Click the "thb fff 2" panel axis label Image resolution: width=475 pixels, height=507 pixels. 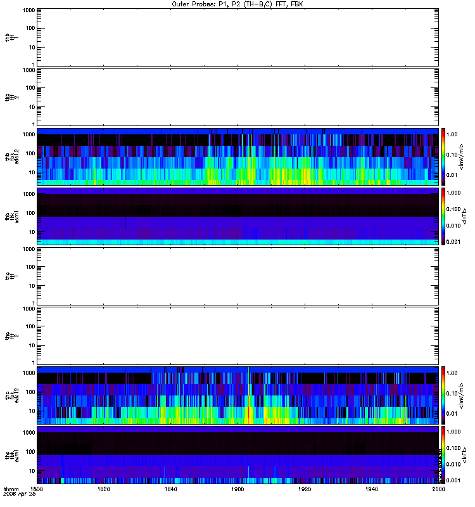pyautogui.click(x=11, y=98)
